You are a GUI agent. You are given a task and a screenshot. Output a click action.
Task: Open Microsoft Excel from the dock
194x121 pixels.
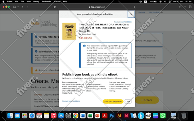90,116
